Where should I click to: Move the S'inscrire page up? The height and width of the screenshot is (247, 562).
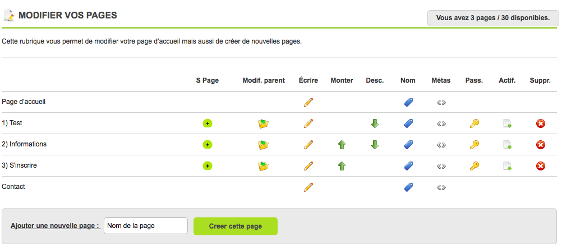click(342, 166)
